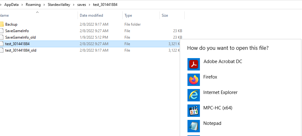302x136 pixels.
Task: Navigate to the StardewValley breadcrumb folder
Action: coord(58,5)
